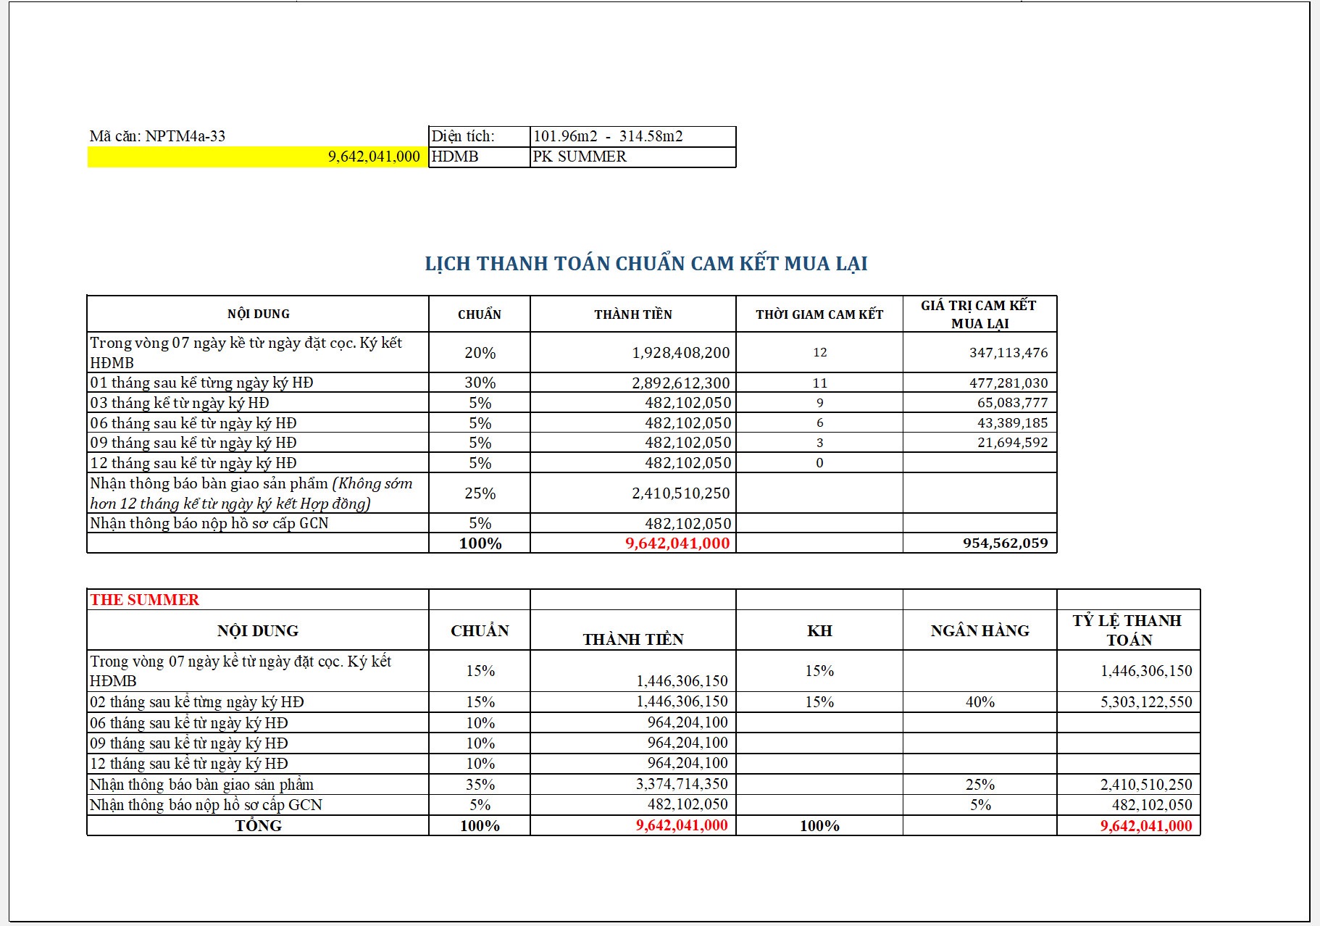Click the title 'LỊCH THANH TOÁN CHUẨN CAM KẾT MUA LẠI'
The width and height of the screenshot is (1320, 926).
click(x=646, y=264)
